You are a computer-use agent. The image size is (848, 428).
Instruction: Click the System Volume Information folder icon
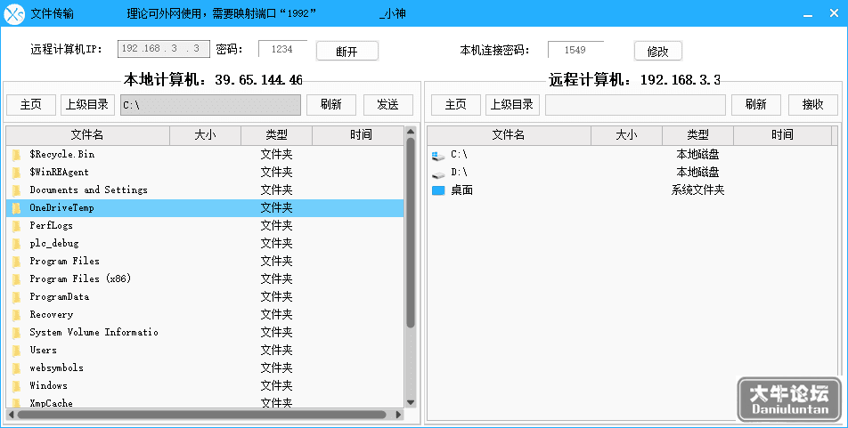(16, 334)
